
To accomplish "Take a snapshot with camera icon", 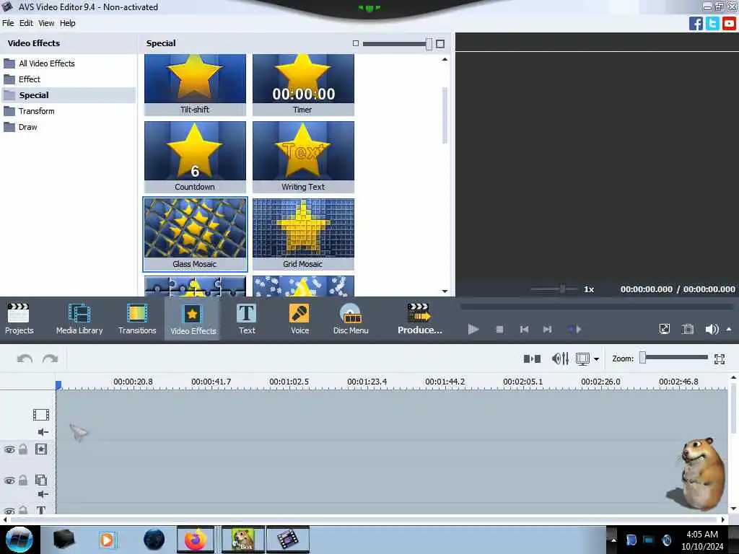I will click(x=688, y=329).
